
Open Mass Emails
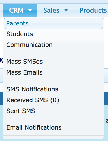pos(53,72)
